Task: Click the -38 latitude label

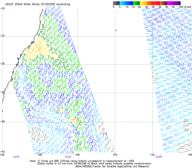Action: 2,121
